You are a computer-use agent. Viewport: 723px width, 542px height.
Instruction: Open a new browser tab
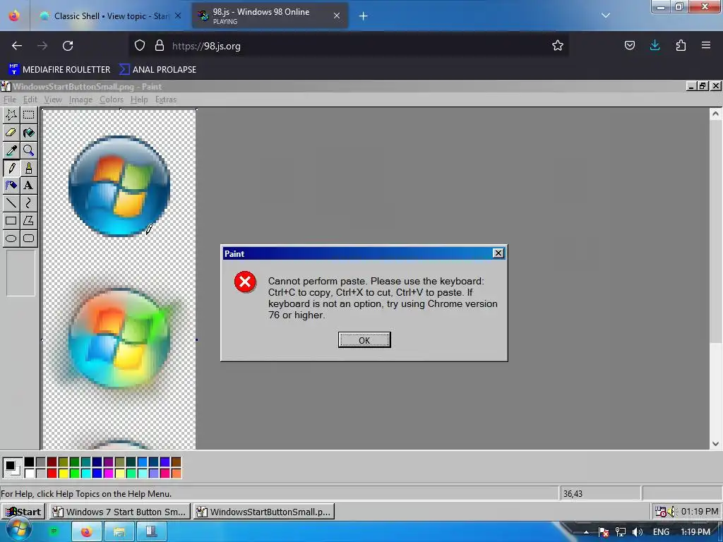pyautogui.click(x=364, y=16)
